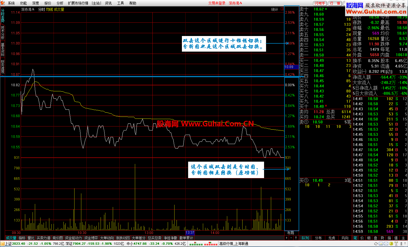
Task: Click the 13:37 time marker on the axis
Action: tap(190, 233)
